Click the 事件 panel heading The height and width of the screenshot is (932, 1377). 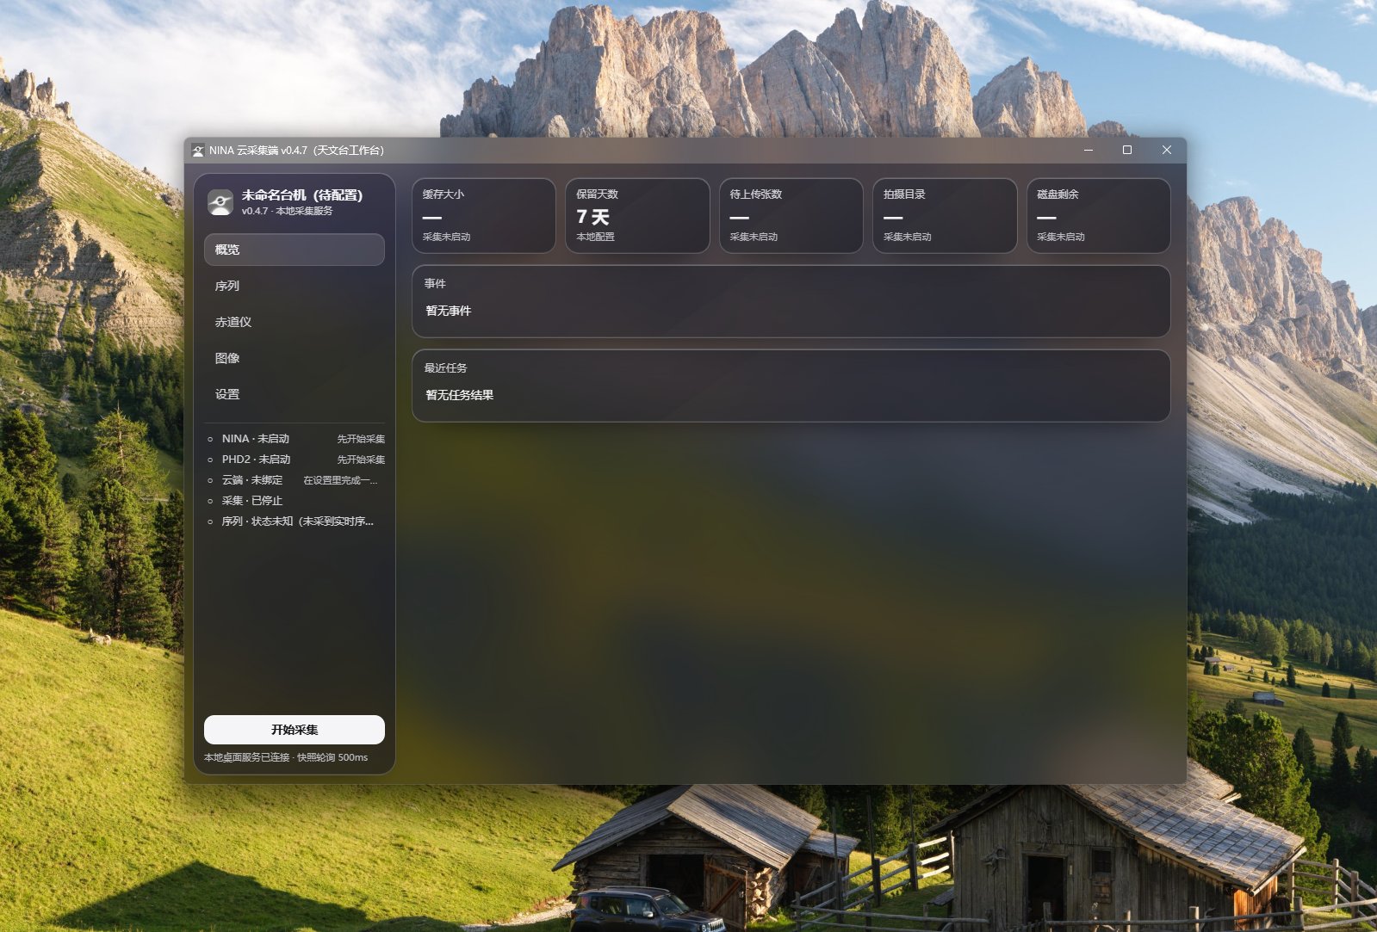(x=435, y=284)
